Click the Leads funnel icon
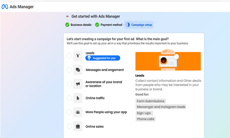Image resolution: width=230 pixels, height=138 pixels. click(78, 56)
